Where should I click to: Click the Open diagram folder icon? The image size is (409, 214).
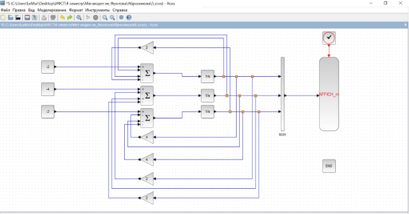pyautogui.click(x=11, y=18)
